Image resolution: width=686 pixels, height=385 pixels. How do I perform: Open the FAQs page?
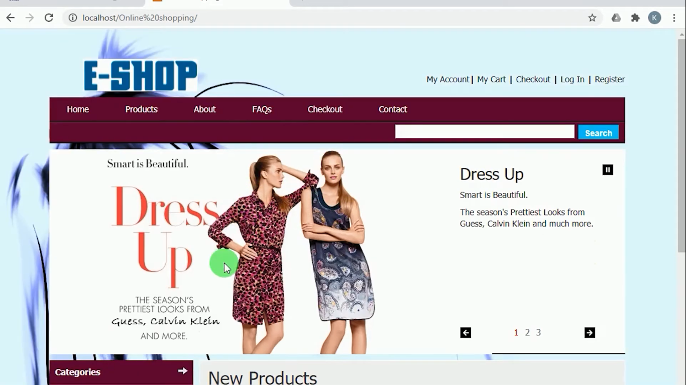tap(262, 109)
